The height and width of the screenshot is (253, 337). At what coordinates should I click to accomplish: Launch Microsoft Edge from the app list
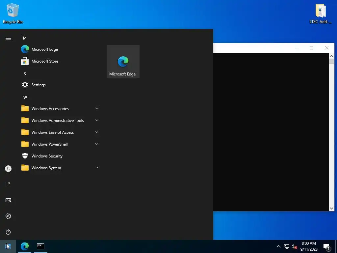(60, 49)
